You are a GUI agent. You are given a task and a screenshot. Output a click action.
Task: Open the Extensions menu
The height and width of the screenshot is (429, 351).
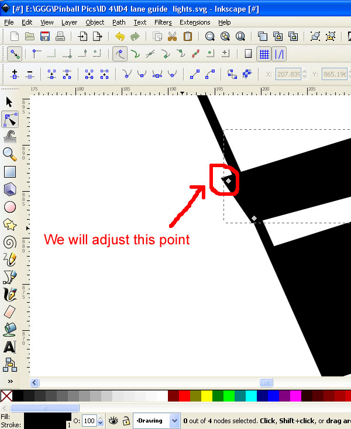195,22
